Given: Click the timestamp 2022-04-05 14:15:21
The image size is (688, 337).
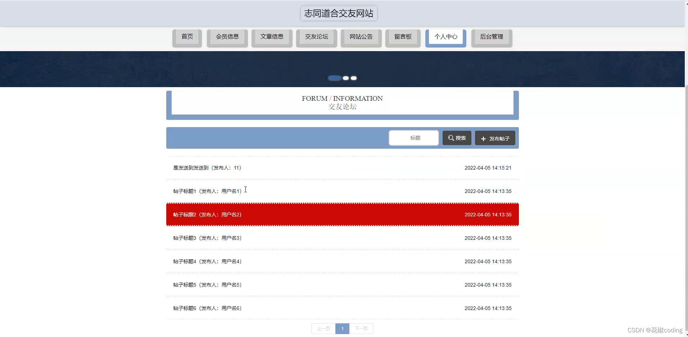Looking at the screenshot, I should tap(488, 168).
